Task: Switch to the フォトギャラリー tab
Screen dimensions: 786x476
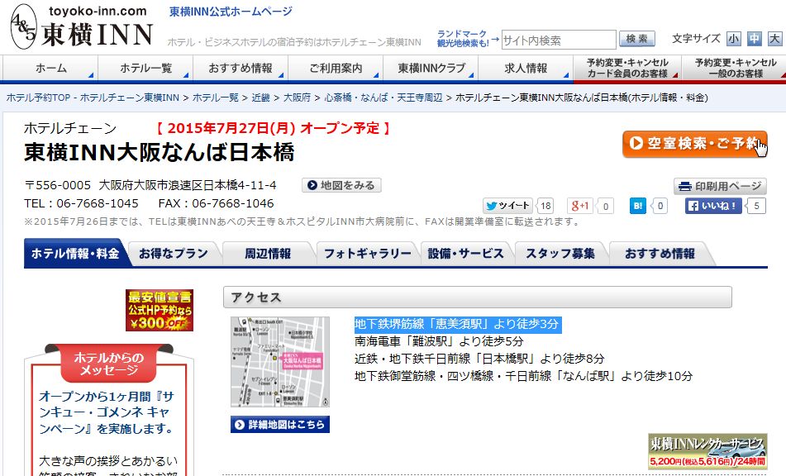Action: [x=368, y=254]
